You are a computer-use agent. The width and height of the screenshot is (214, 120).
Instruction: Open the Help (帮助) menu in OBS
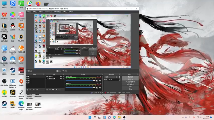coord(71,12)
